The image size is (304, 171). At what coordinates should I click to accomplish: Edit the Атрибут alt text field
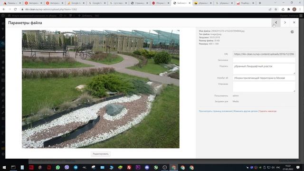pyautogui.click(x=264, y=78)
